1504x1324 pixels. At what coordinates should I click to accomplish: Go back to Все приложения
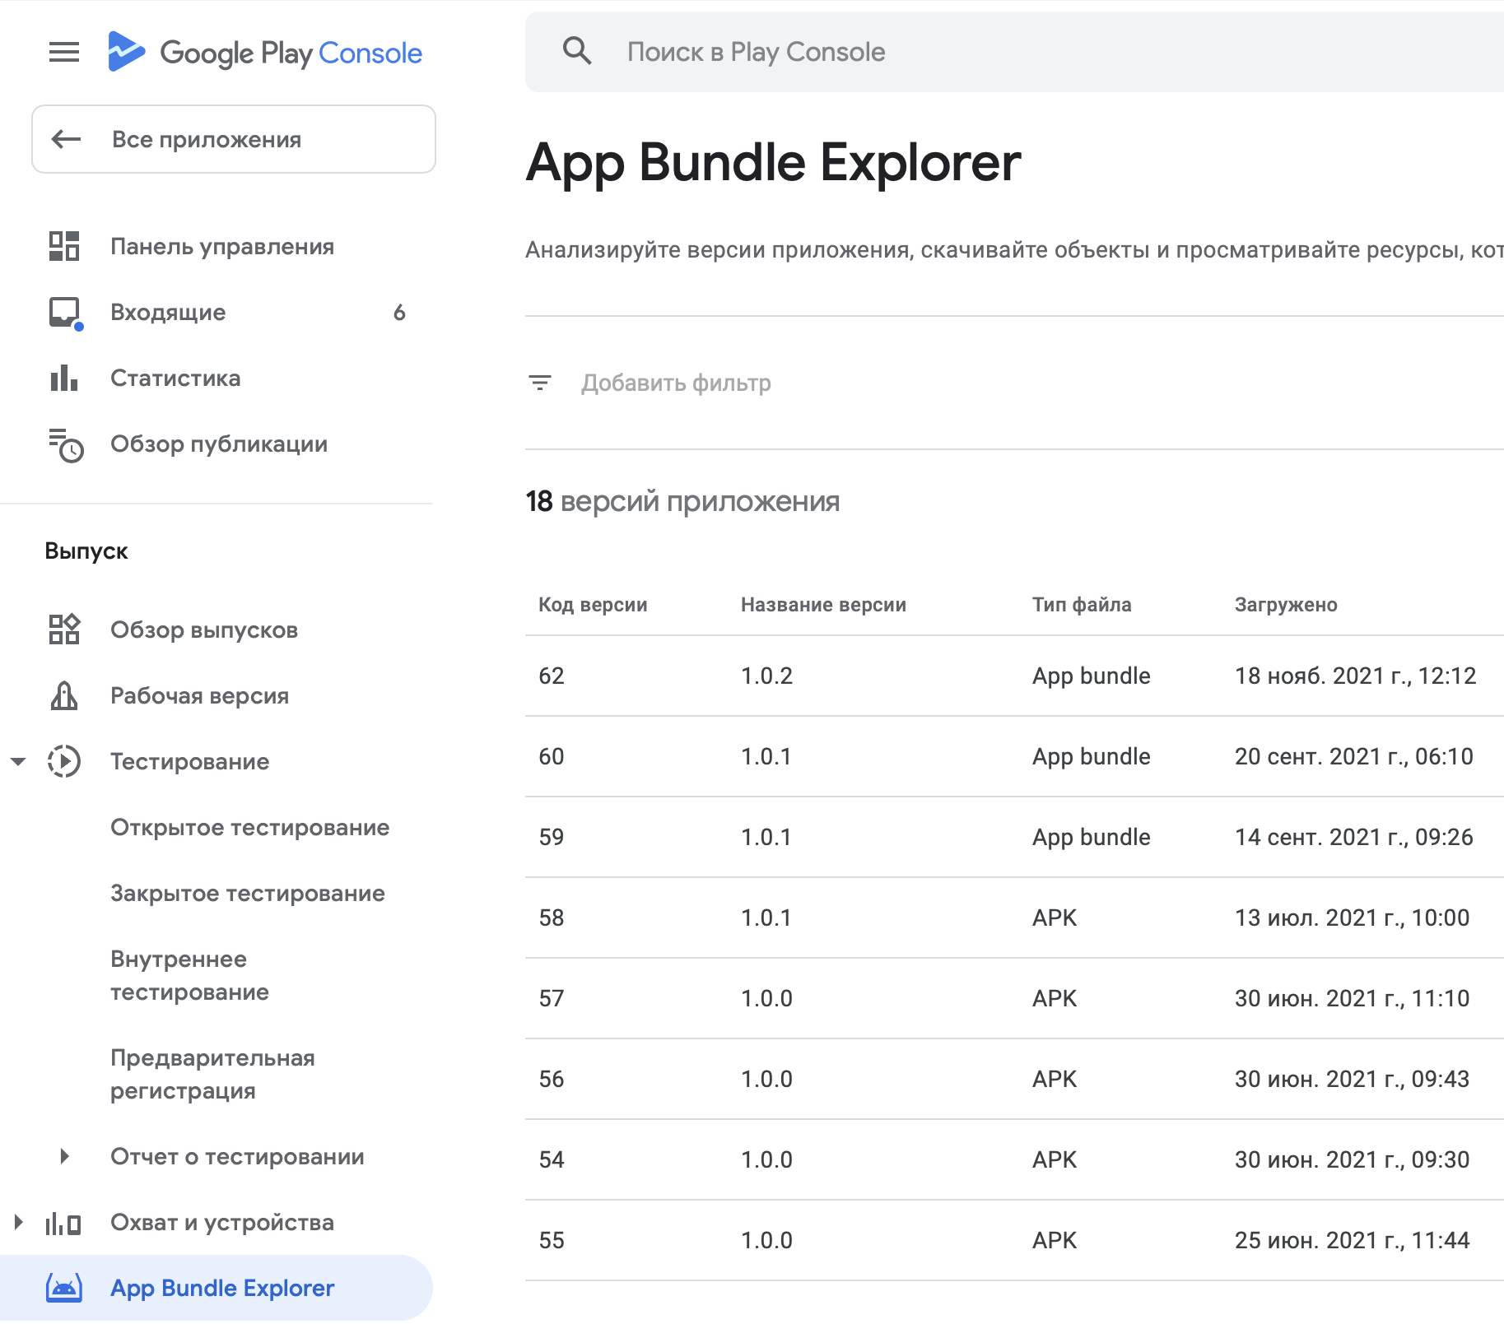[234, 139]
